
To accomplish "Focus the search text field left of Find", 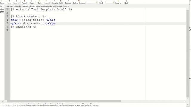I will coord(92,2).
